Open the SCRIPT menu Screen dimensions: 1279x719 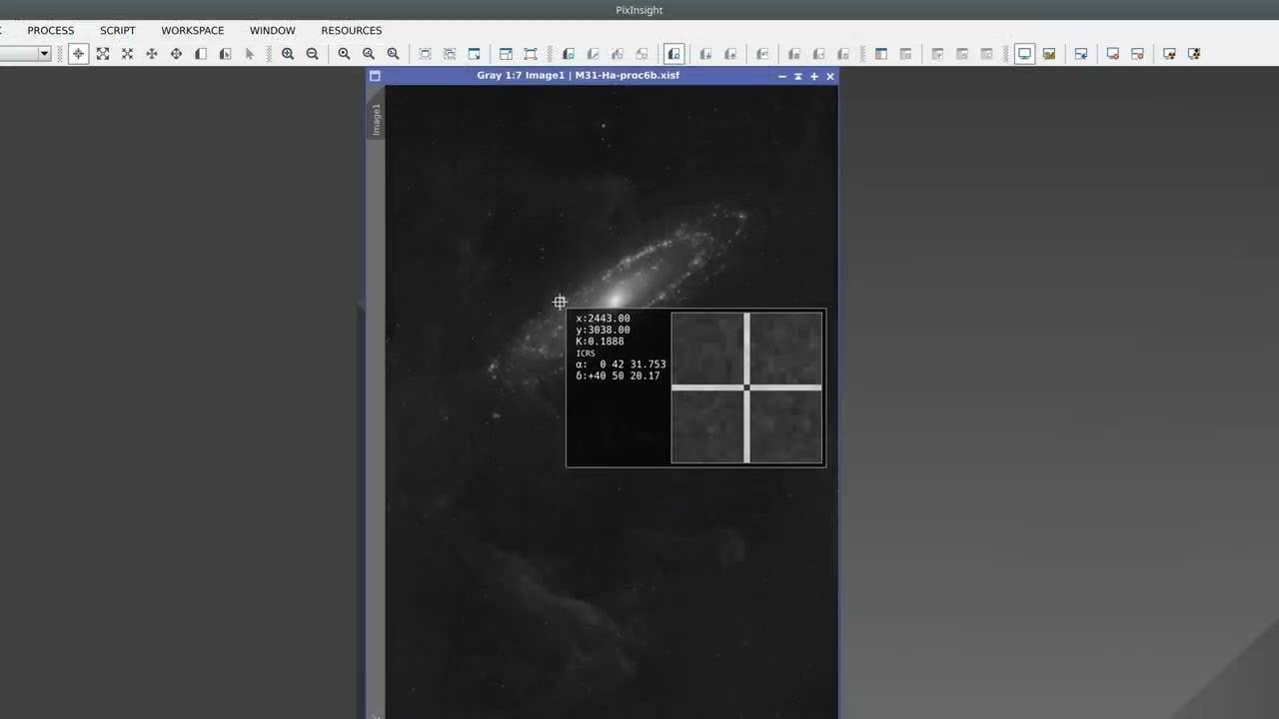point(117,30)
